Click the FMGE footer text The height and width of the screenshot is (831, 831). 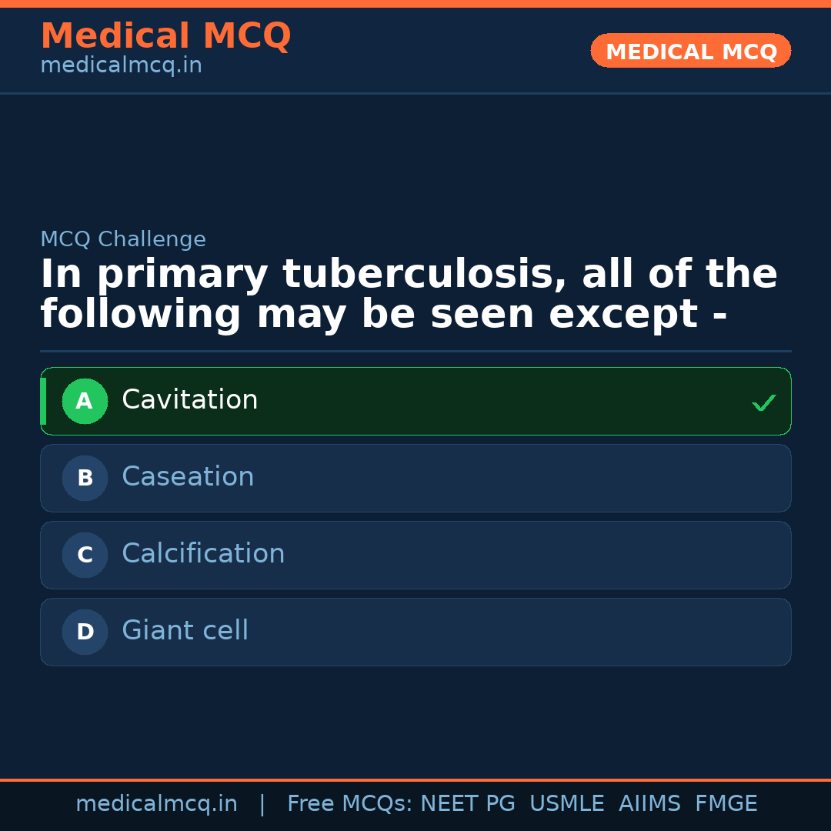point(726,804)
